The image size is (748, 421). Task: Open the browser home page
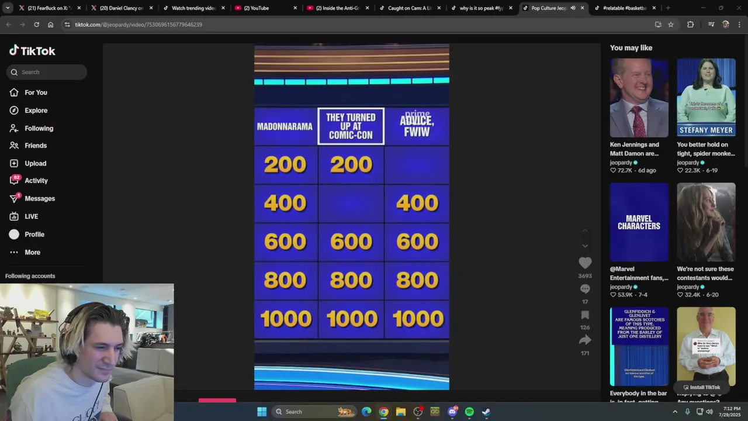tap(50, 25)
